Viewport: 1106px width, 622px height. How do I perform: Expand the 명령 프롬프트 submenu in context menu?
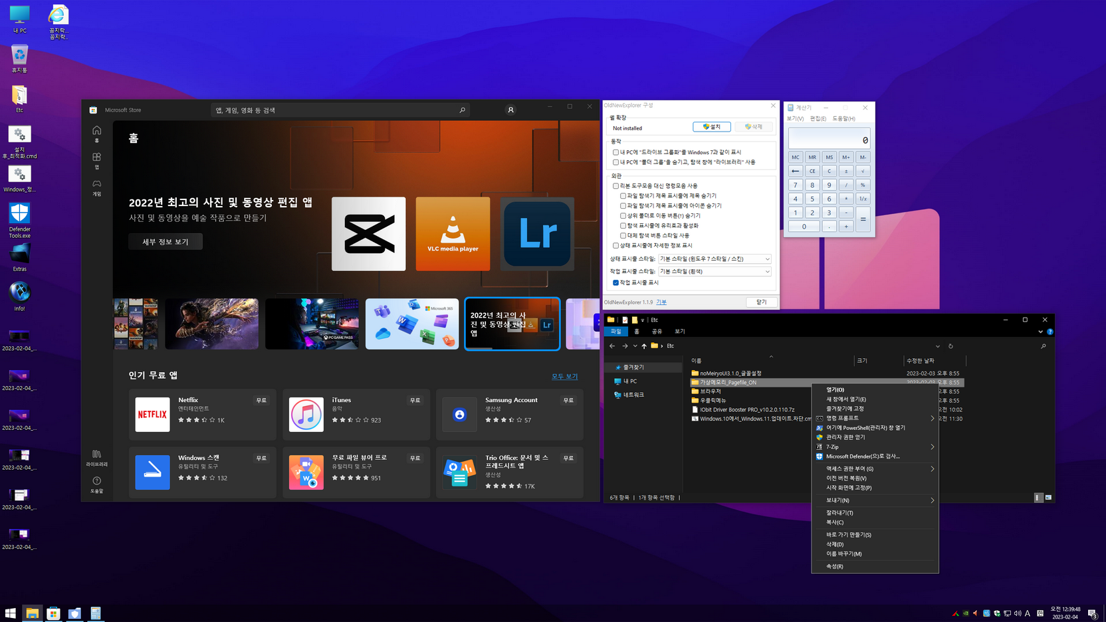click(875, 418)
